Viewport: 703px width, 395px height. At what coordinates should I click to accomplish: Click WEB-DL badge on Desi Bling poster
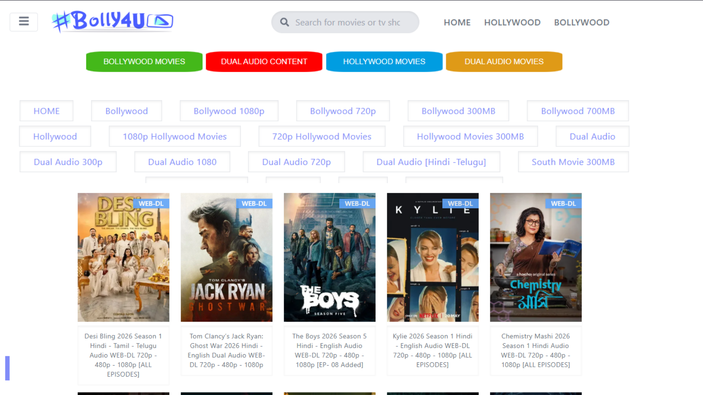[x=151, y=203]
